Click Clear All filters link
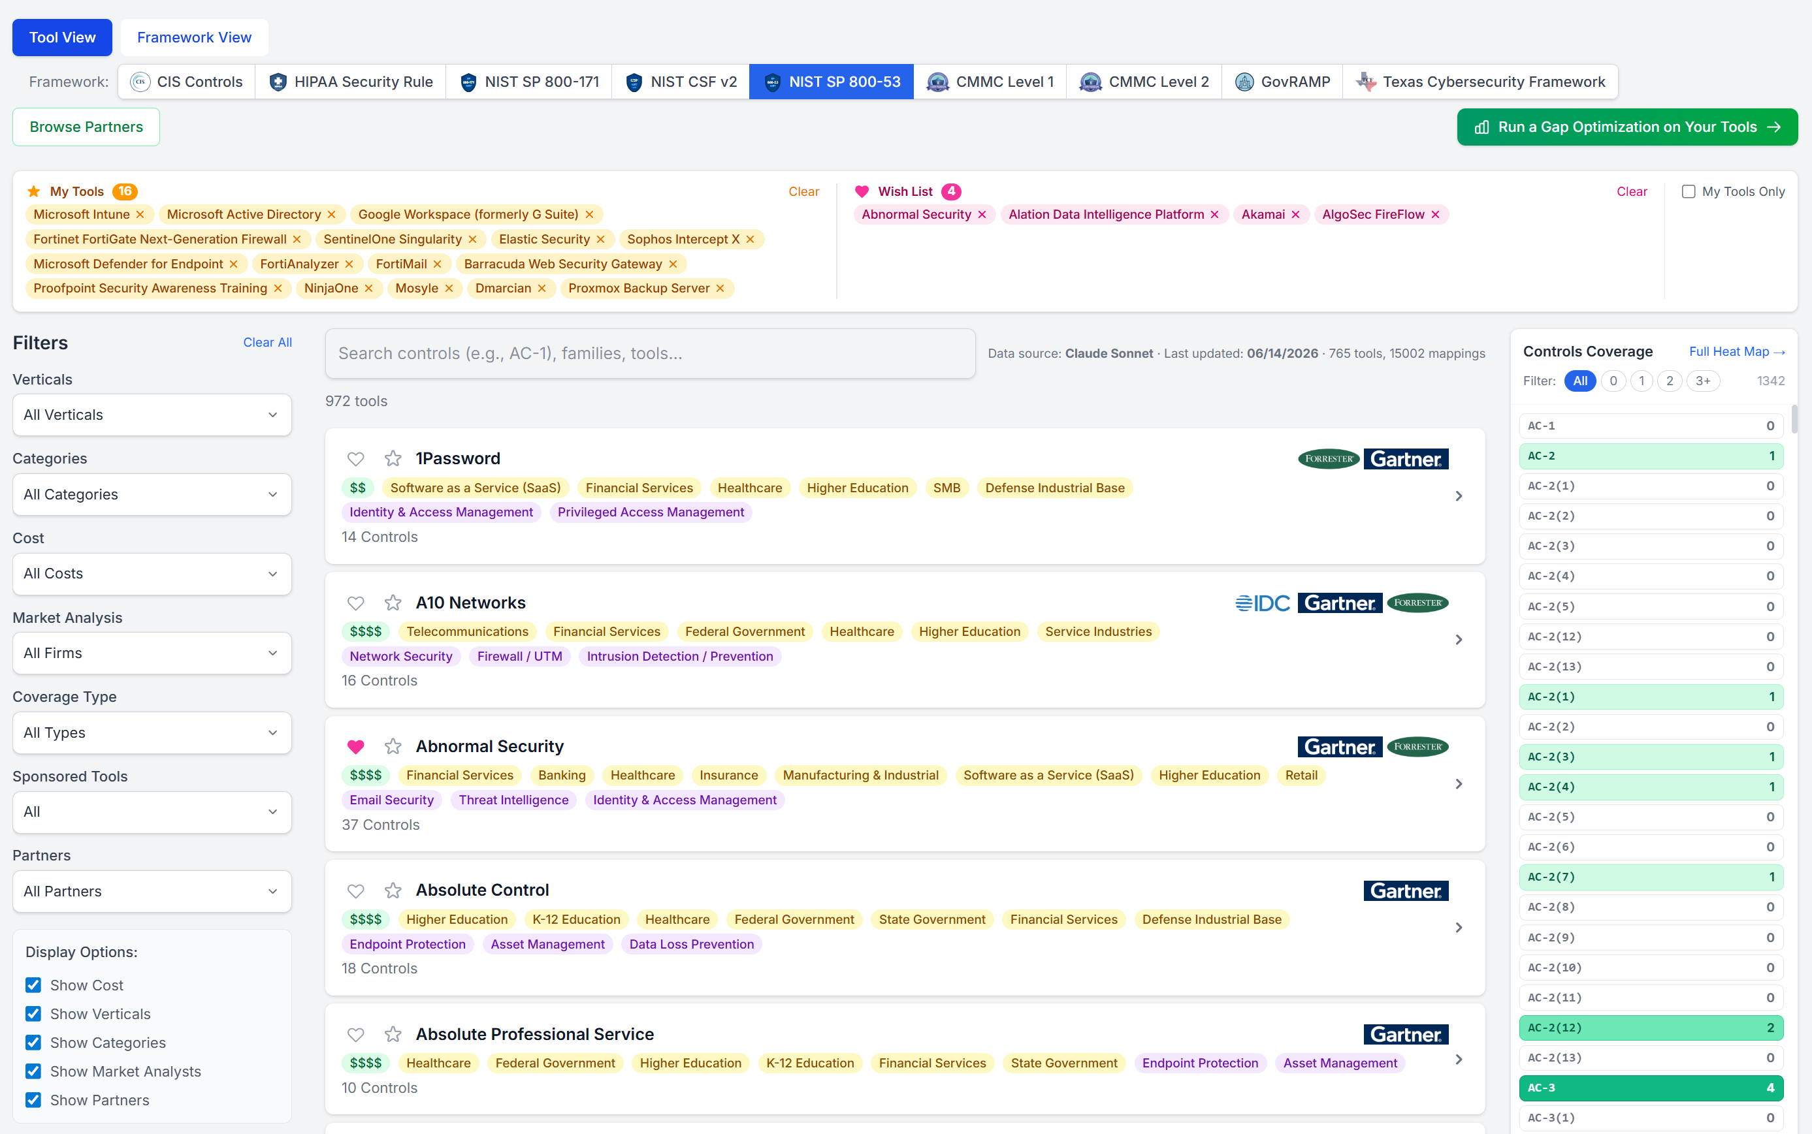This screenshot has height=1134, width=1812. point(267,343)
